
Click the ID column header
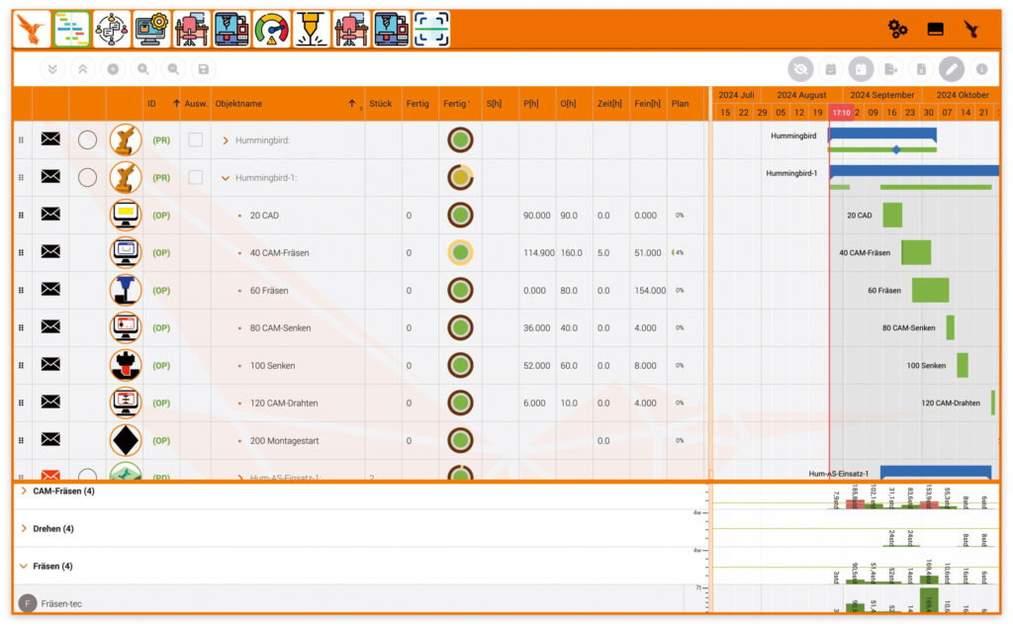pos(152,104)
